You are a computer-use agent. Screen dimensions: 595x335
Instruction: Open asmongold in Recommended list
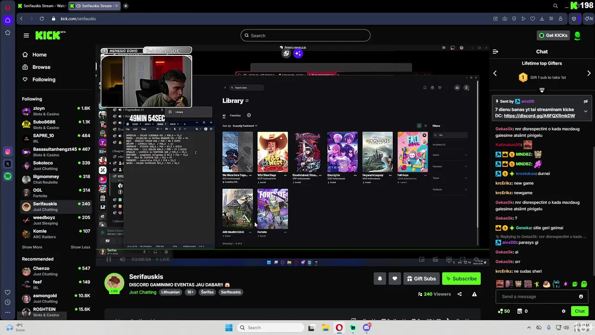(x=57, y=298)
